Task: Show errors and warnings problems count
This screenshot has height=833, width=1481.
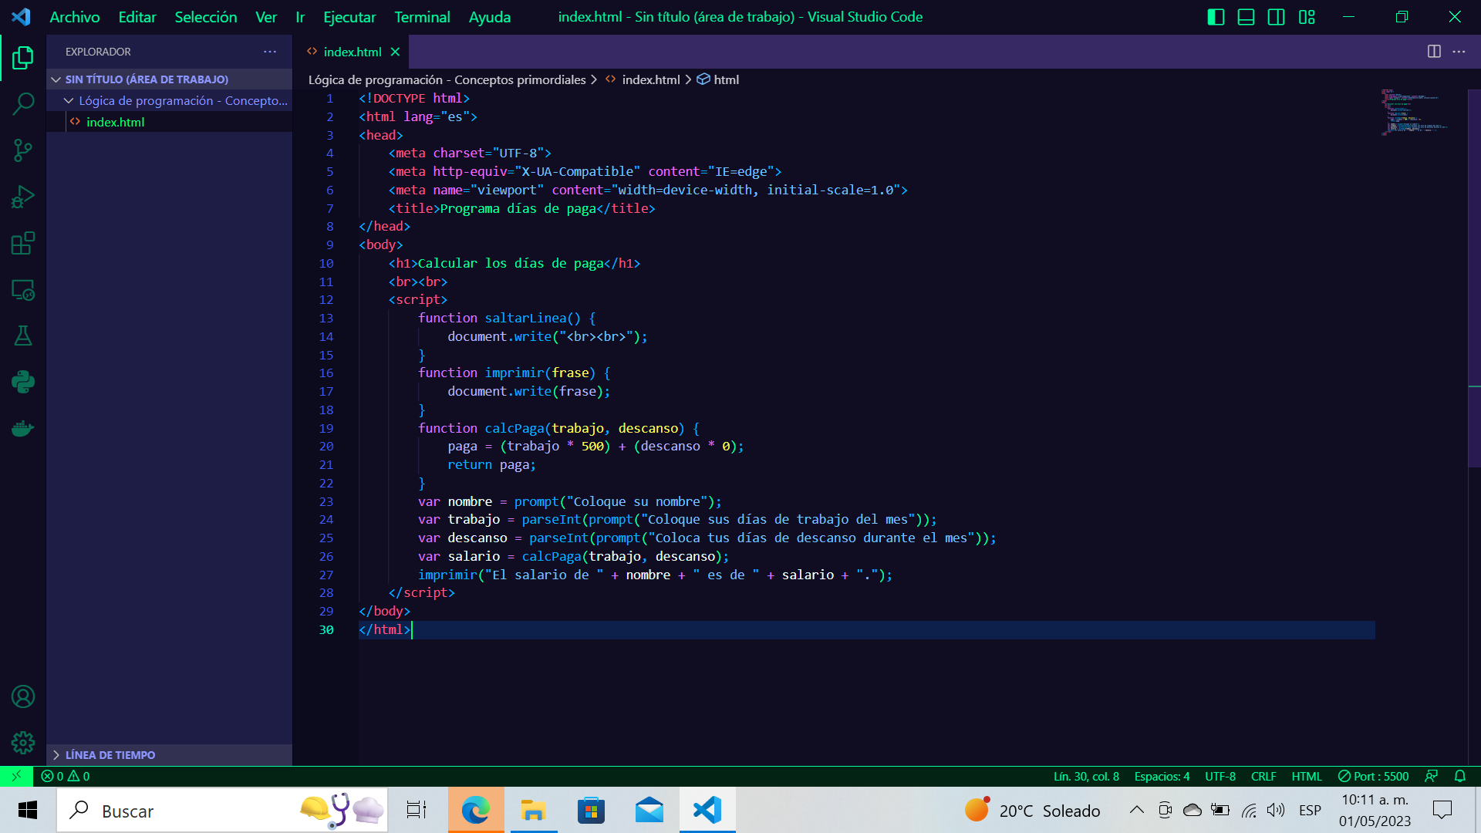Action: (66, 776)
